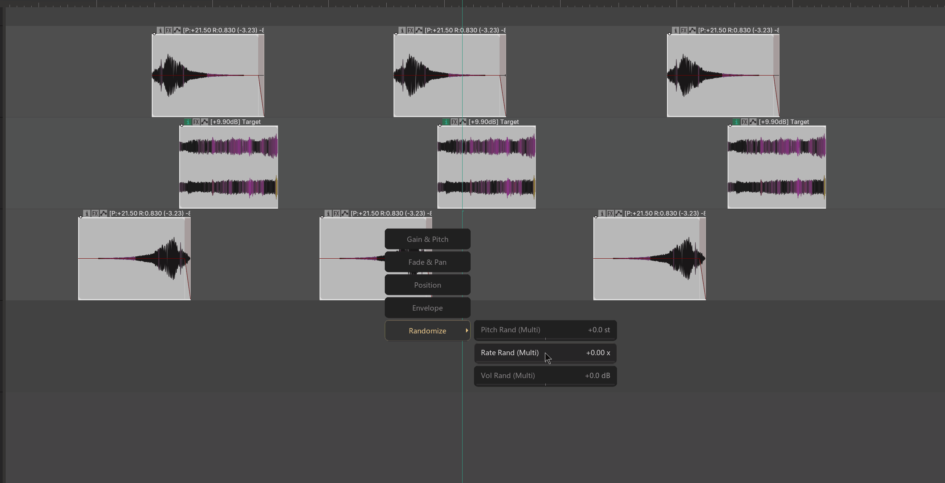
Task: Open FX icon on middle Target item
Action: 454,122
